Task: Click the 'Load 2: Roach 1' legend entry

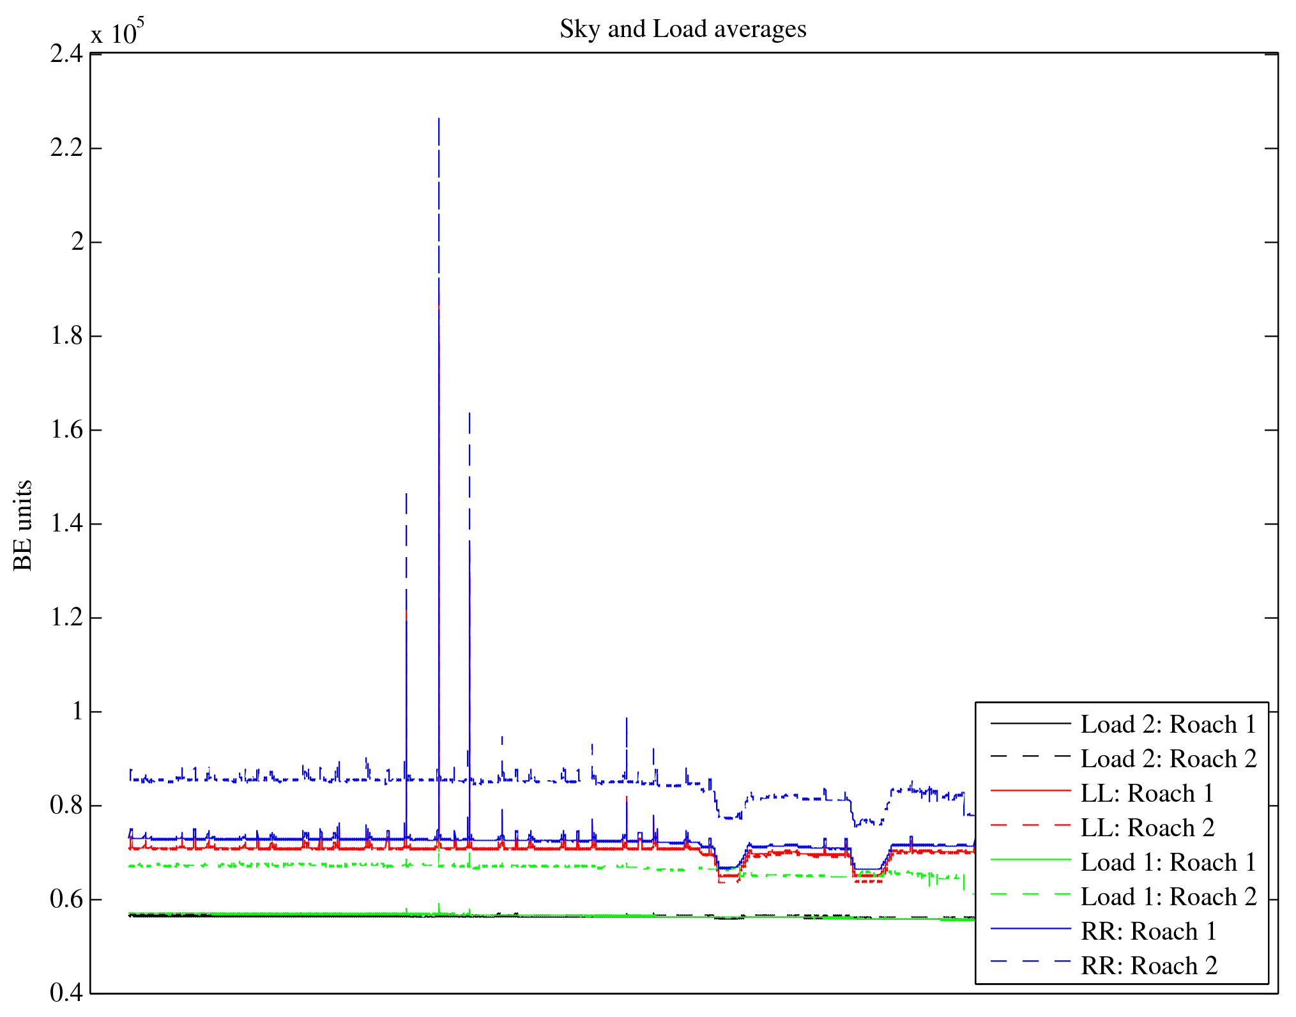Action: coord(1168,724)
